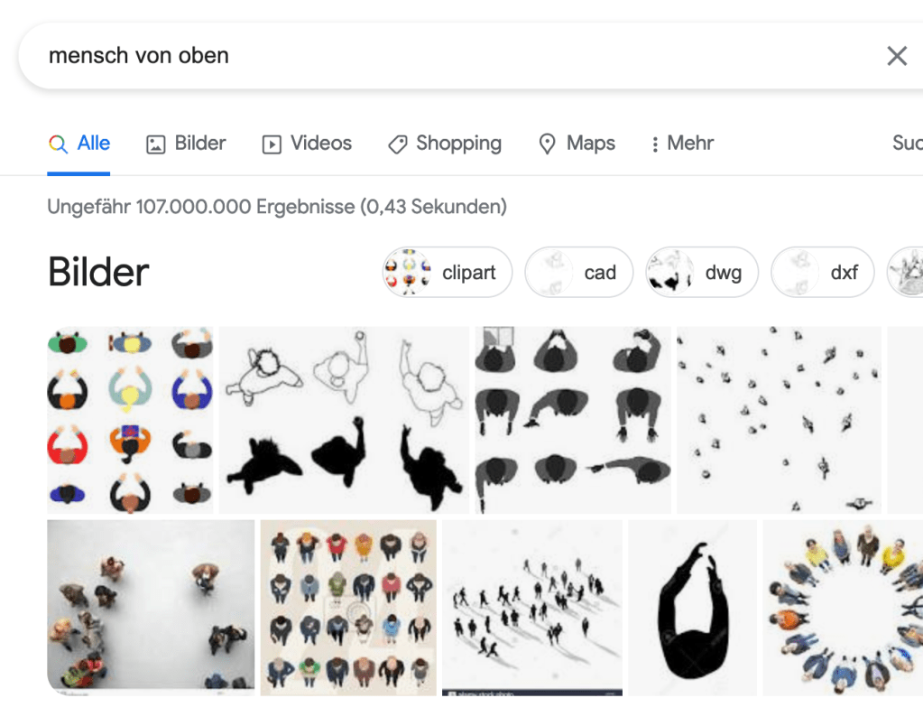923x726 pixels.
Task: Click the picture icon next to Bilder
Action: (155, 144)
